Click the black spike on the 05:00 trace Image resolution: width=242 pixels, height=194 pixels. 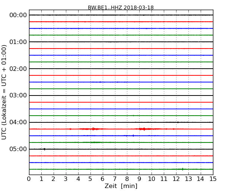click(x=45, y=149)
